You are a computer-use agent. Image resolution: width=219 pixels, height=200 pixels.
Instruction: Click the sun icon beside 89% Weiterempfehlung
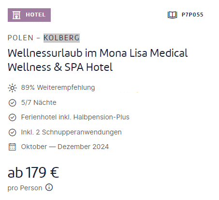(x=12, y=88)
